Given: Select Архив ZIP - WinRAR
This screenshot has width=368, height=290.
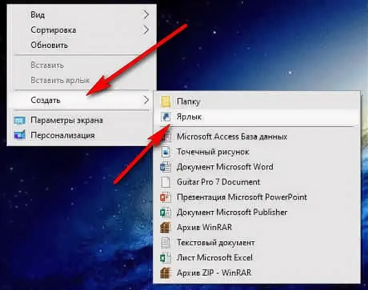Looking at the screenshot, I should (x=257, y=273).
